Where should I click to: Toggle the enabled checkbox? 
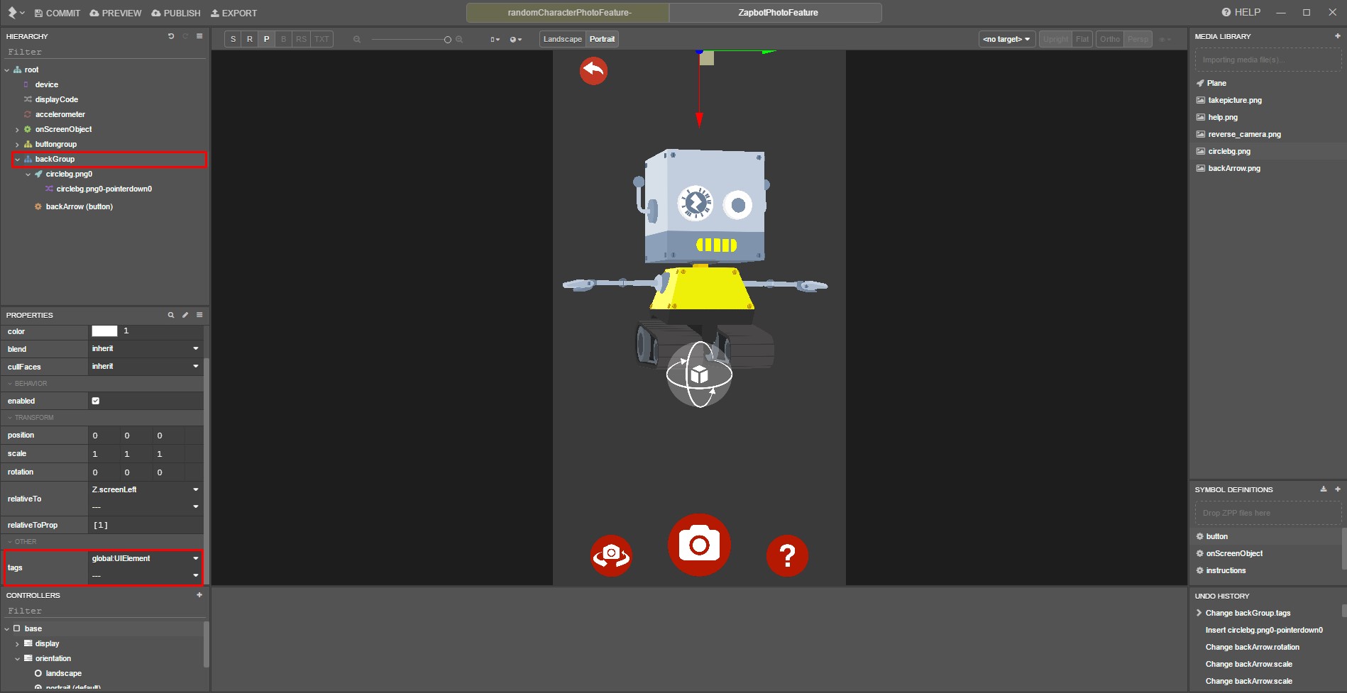tap(96, 401)
